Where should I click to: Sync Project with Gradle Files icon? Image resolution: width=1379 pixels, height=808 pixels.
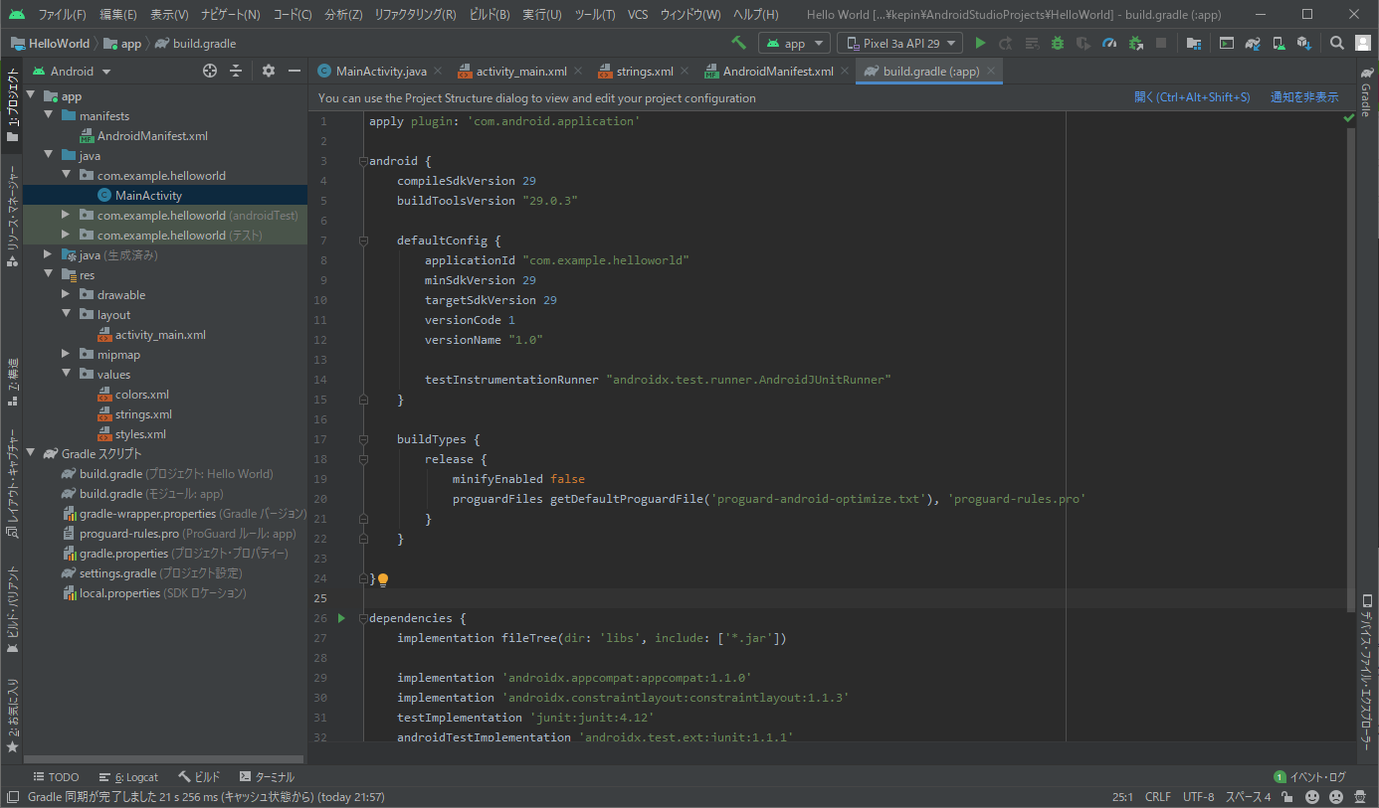[1253, 43]
